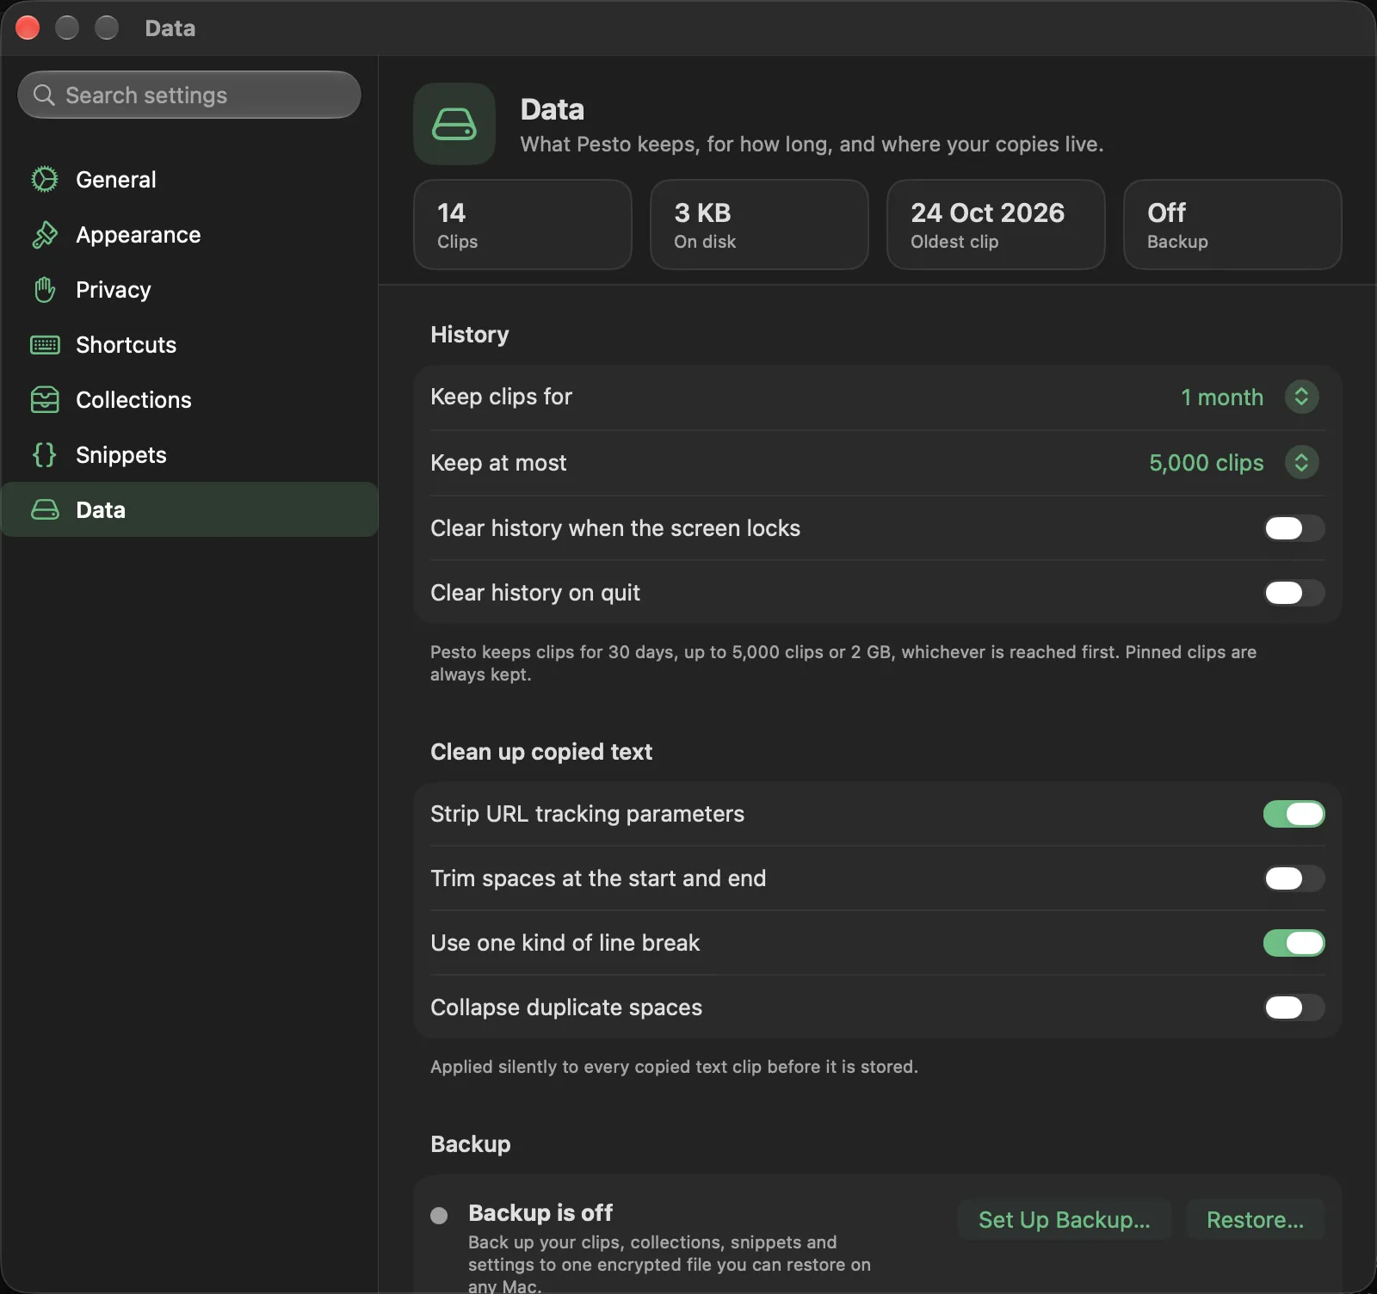Open Appearance settings pane
The width and height of the screenshot is (1377, 1294).
(x=189, y=234)
